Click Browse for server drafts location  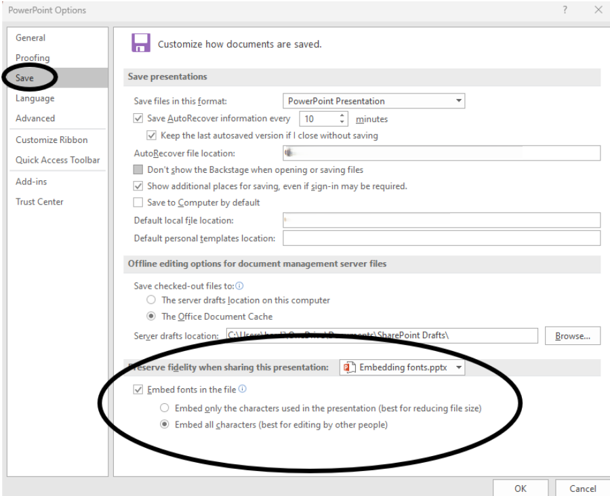(x=572, y=335)
